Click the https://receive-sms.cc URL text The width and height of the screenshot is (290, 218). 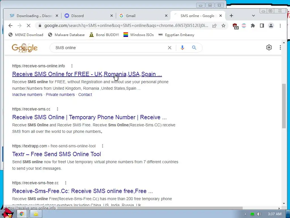click(x=31, y=109)
